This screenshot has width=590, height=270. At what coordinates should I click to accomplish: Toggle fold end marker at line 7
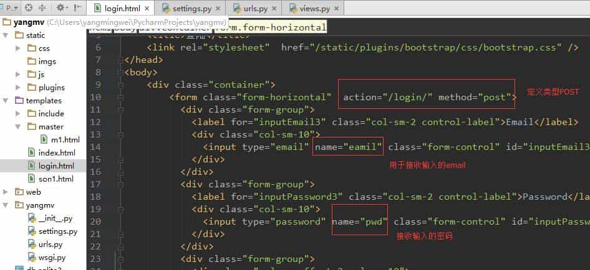(x=120, y=60)
